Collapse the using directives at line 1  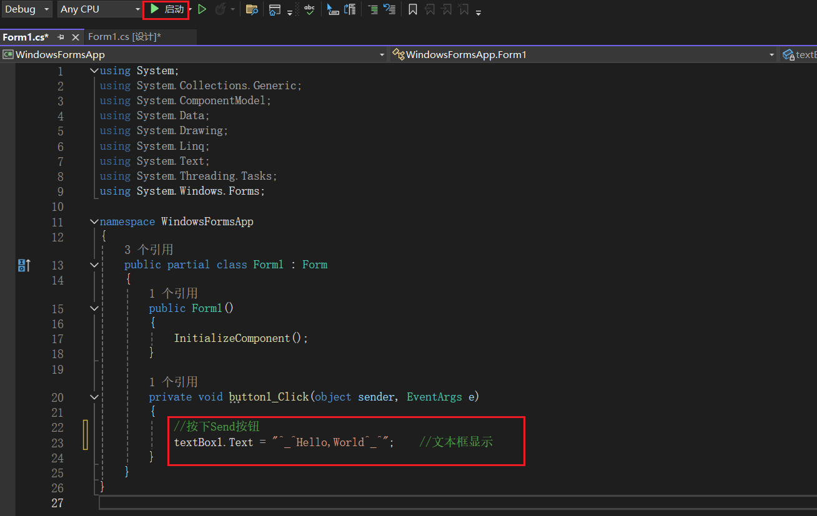(x=94, y=71)
